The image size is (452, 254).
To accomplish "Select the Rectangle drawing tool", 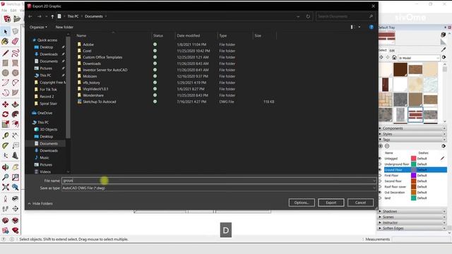I will click(5, 63).
